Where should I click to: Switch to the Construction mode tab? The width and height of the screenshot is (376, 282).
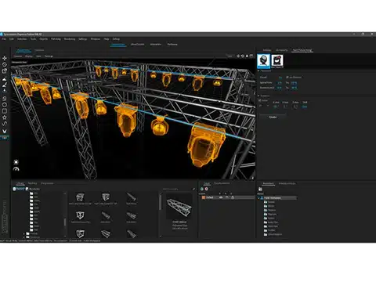(x=117, y=45)
